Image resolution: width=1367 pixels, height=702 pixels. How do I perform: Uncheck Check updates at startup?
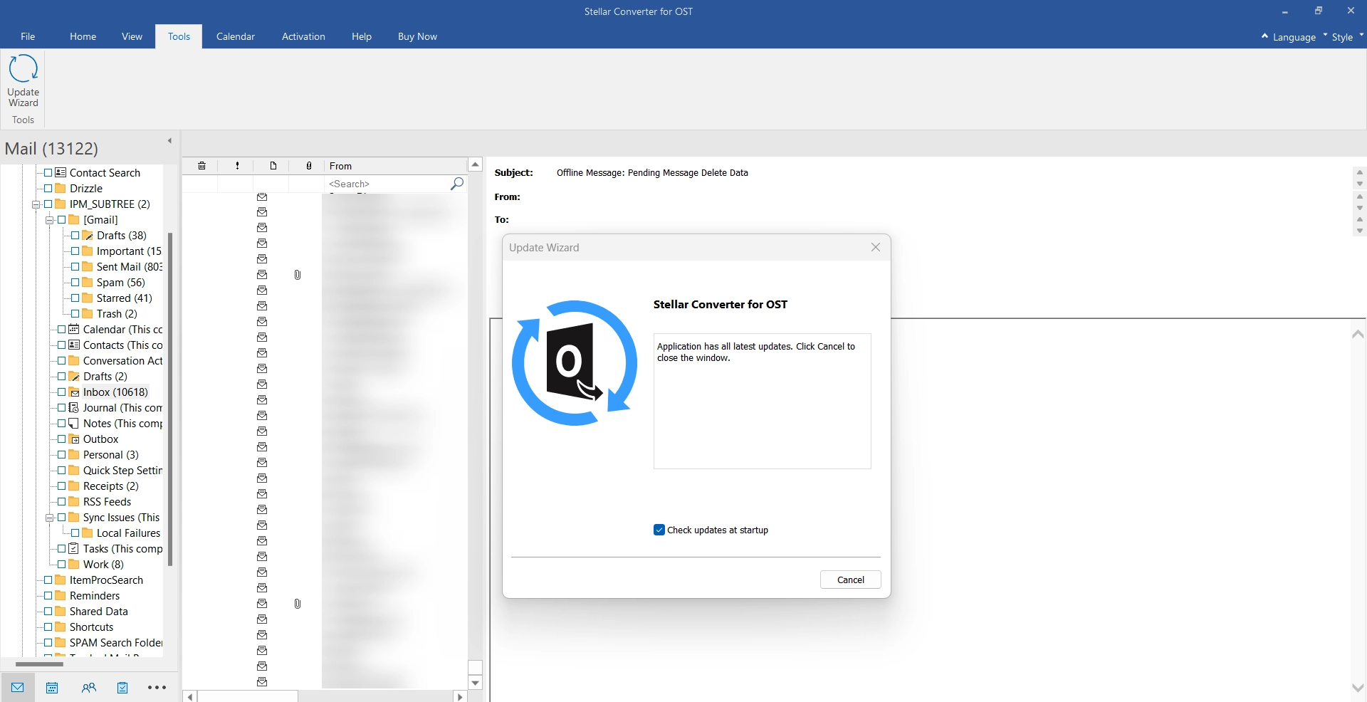pyautogui.click(x=659, y=530)
